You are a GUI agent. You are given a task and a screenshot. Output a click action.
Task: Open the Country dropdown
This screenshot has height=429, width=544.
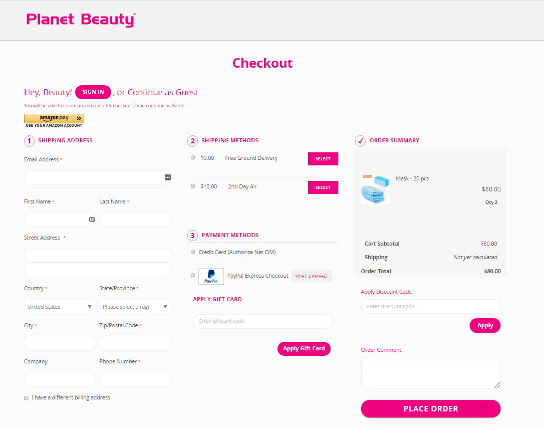tap(60, 307)
